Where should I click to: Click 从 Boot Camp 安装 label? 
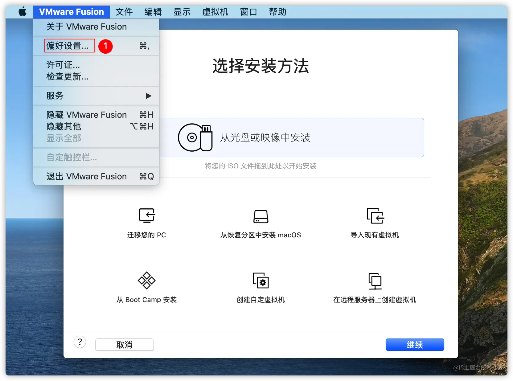pyautogui.click(x=147, y=300)
